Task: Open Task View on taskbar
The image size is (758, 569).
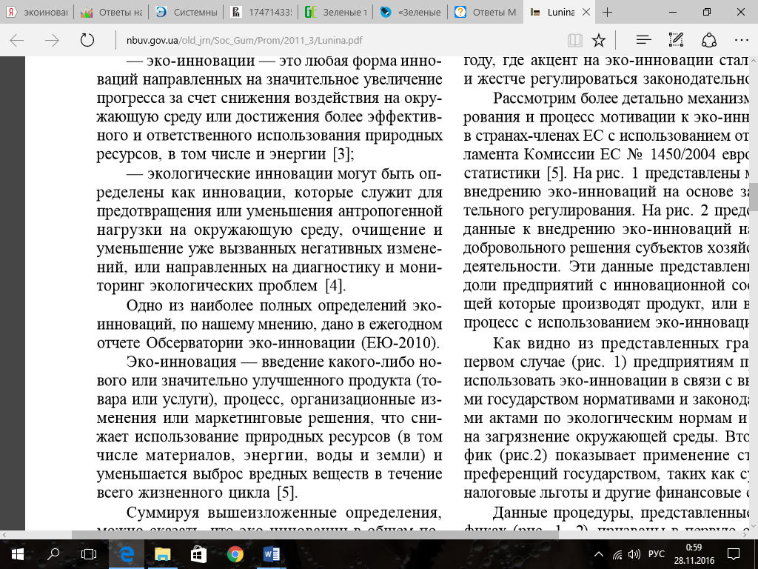Action: tap(89, 554)
